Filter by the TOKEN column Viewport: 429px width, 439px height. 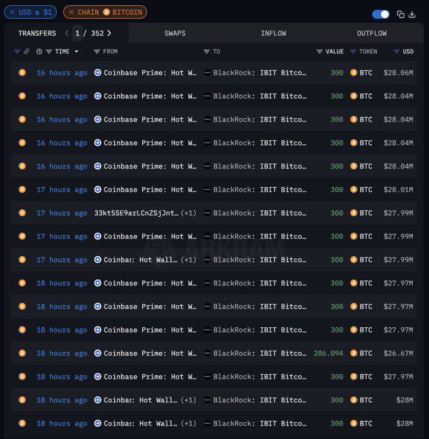tap(353, 52)
